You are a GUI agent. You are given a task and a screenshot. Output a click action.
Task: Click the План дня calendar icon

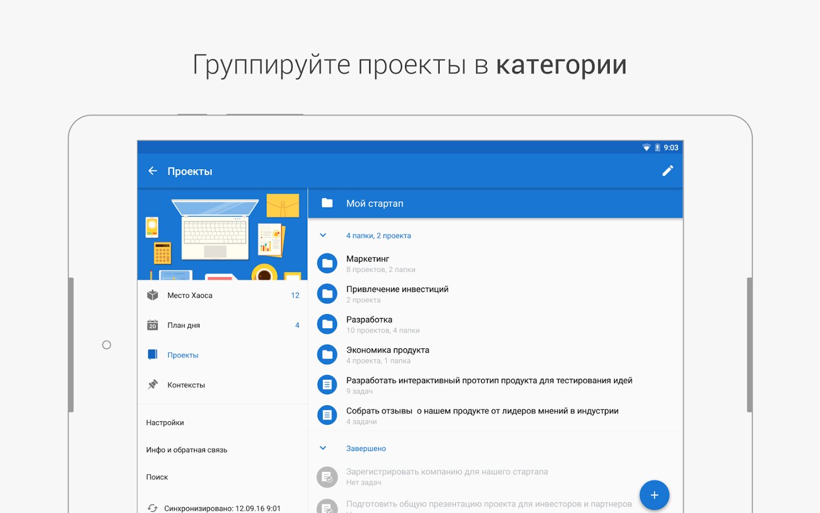pyautogui.click(x=153, y=325)
